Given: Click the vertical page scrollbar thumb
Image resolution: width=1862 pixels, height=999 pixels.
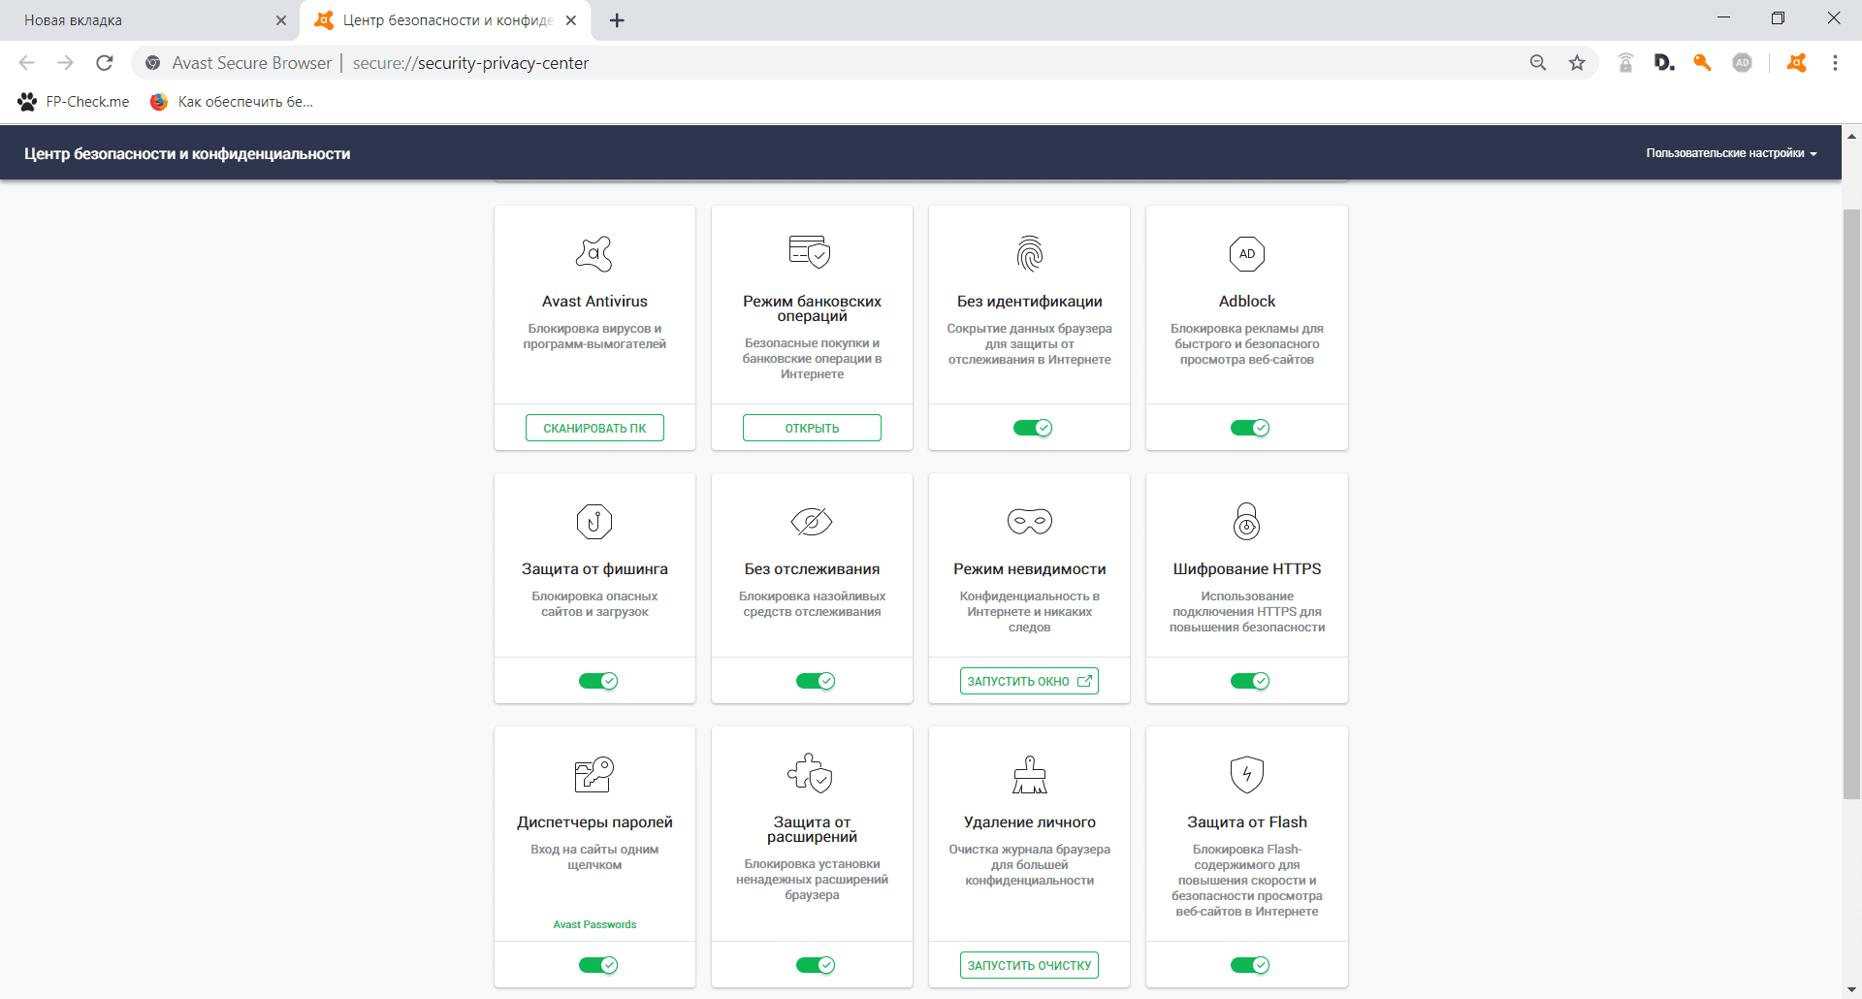Looking at the screenshot, I should tap(1851, 504).
